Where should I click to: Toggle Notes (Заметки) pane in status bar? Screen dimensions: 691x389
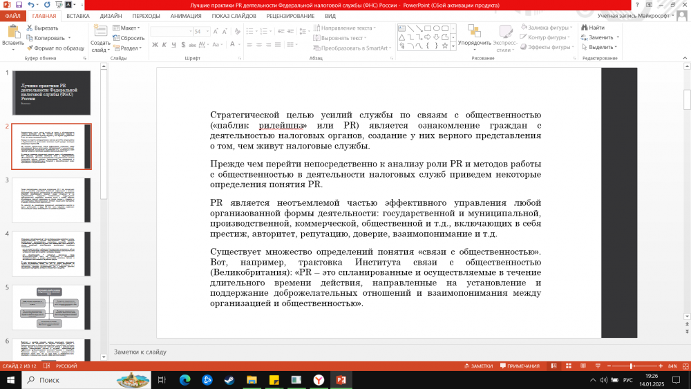[477, 366]
